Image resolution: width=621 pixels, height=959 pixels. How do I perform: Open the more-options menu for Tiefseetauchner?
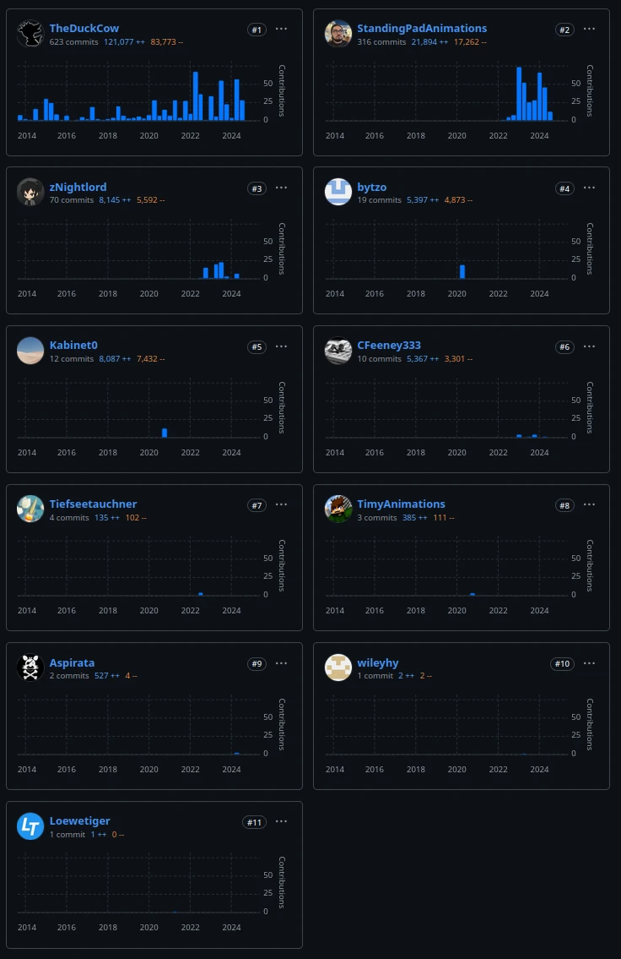(x=282, y=504)
